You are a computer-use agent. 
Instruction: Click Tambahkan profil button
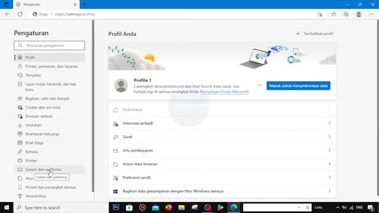pyautogui.click(x=314, y=34)
